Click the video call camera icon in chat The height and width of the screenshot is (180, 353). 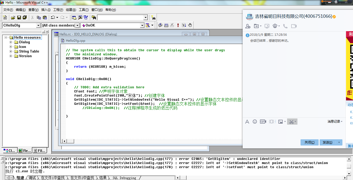point(294,26)
